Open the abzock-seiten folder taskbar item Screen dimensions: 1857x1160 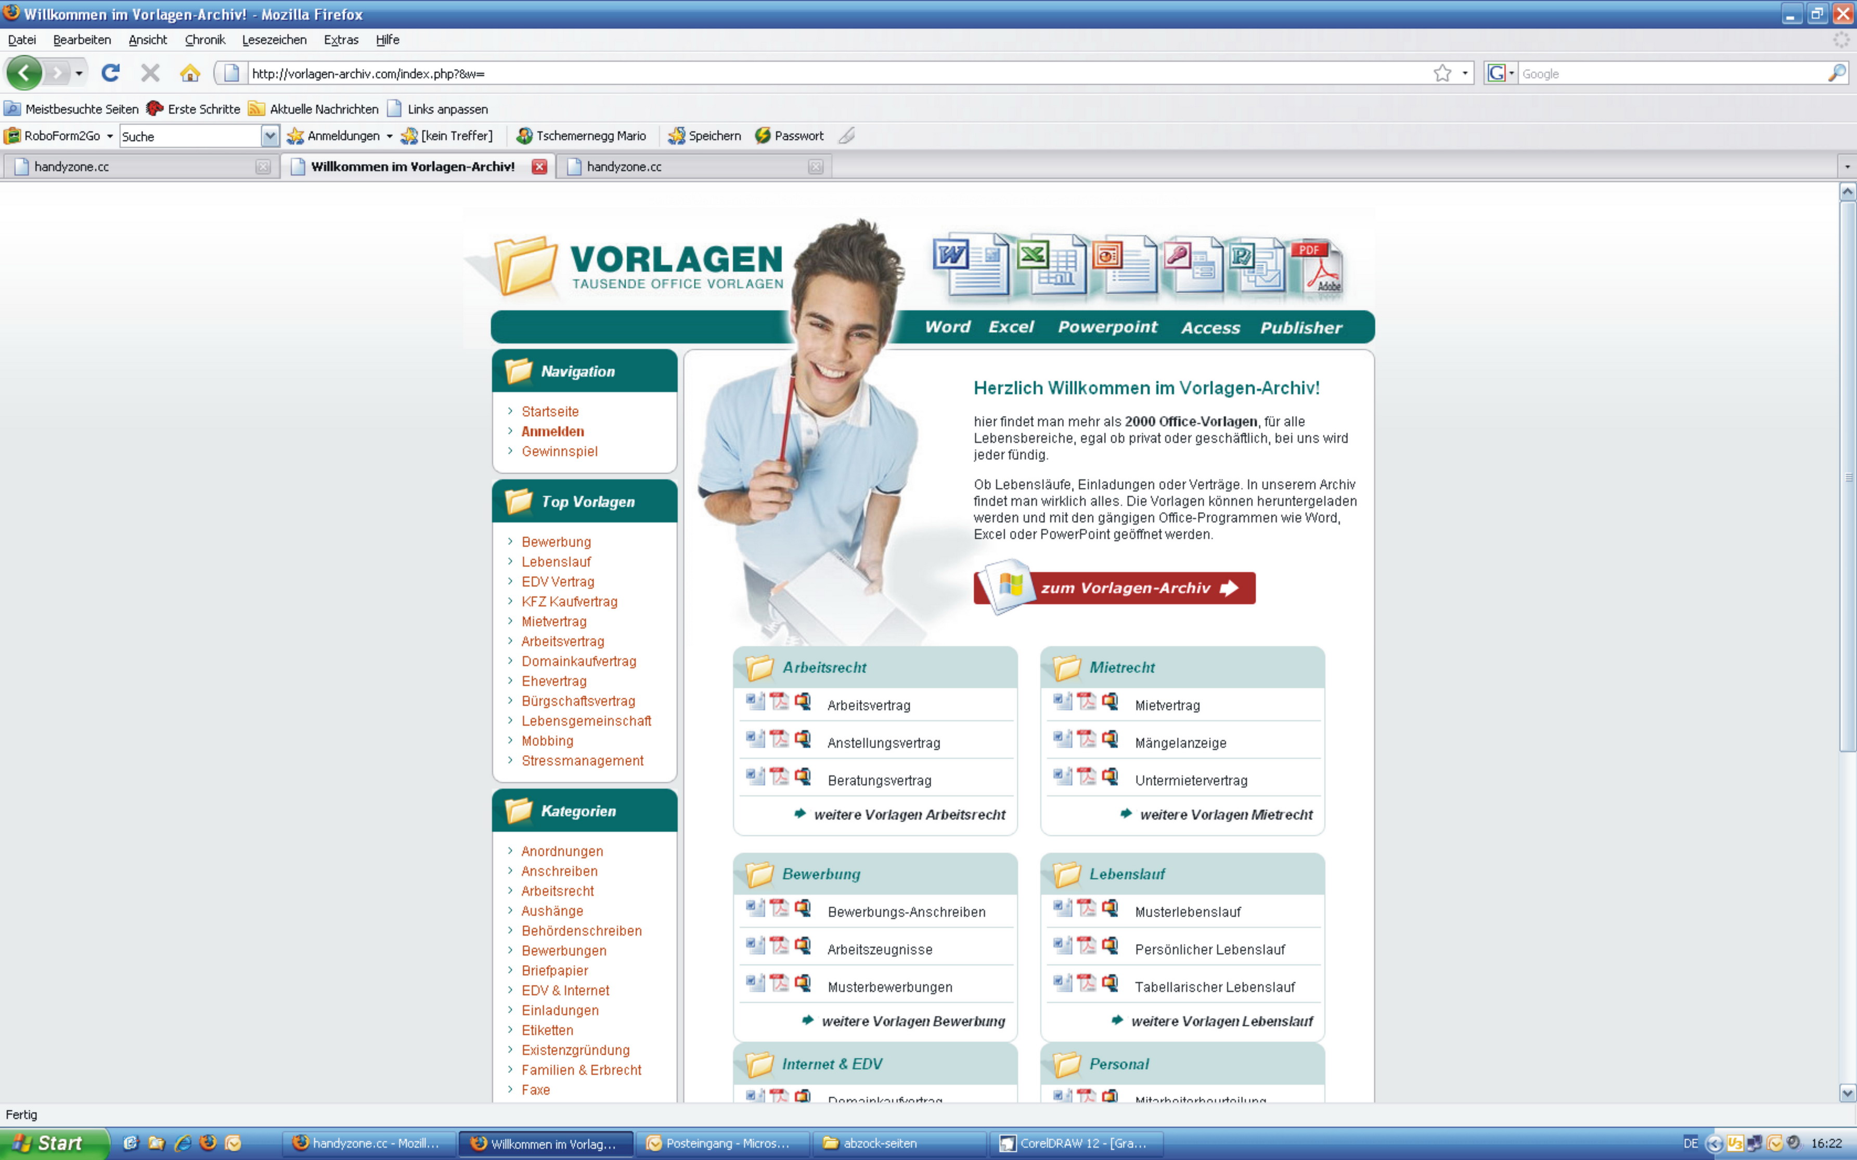click(x=899, y=1143)
